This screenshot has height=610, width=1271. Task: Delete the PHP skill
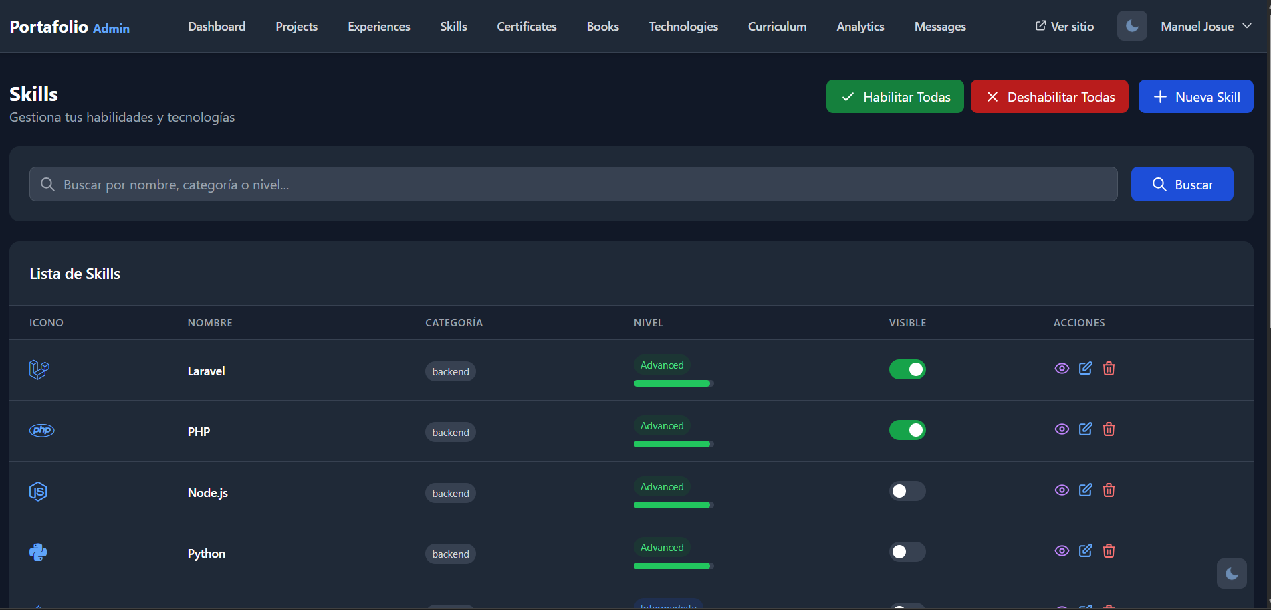point(1109,429)
